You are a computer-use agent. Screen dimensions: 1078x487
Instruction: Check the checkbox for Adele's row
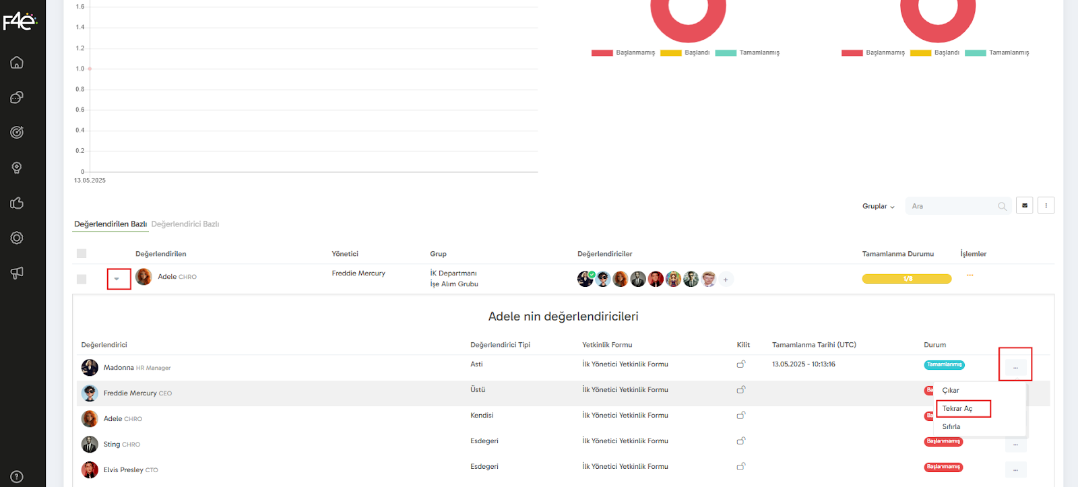[82, 279]
